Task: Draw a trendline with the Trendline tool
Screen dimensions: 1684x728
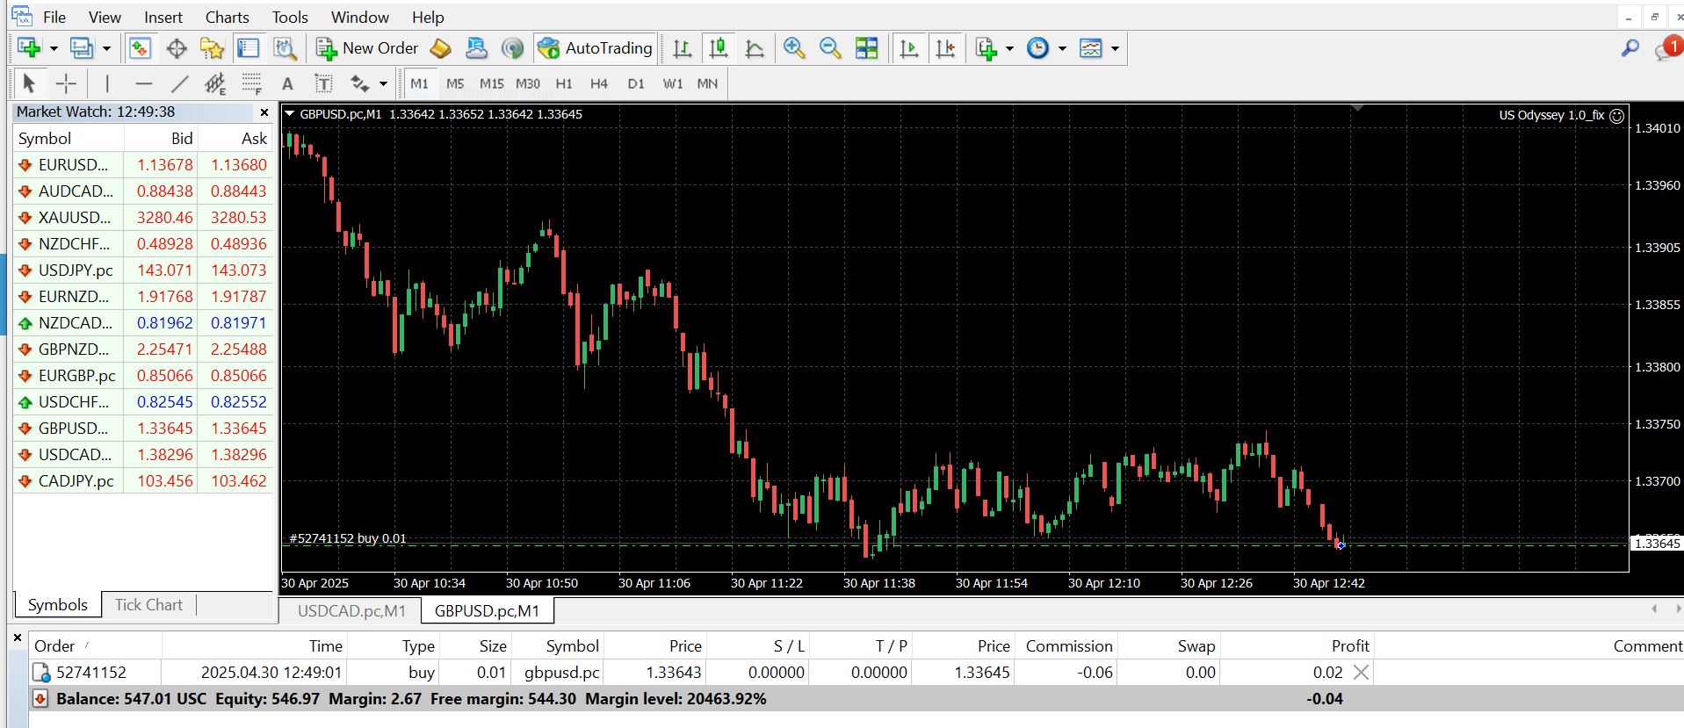Action: click(x=179, y=84)
